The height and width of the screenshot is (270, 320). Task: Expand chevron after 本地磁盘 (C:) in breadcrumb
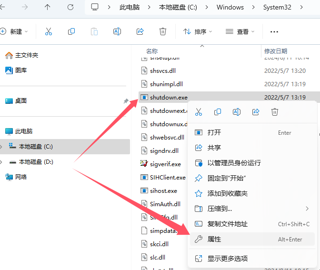pyautogui.click(x=207, y=7)
